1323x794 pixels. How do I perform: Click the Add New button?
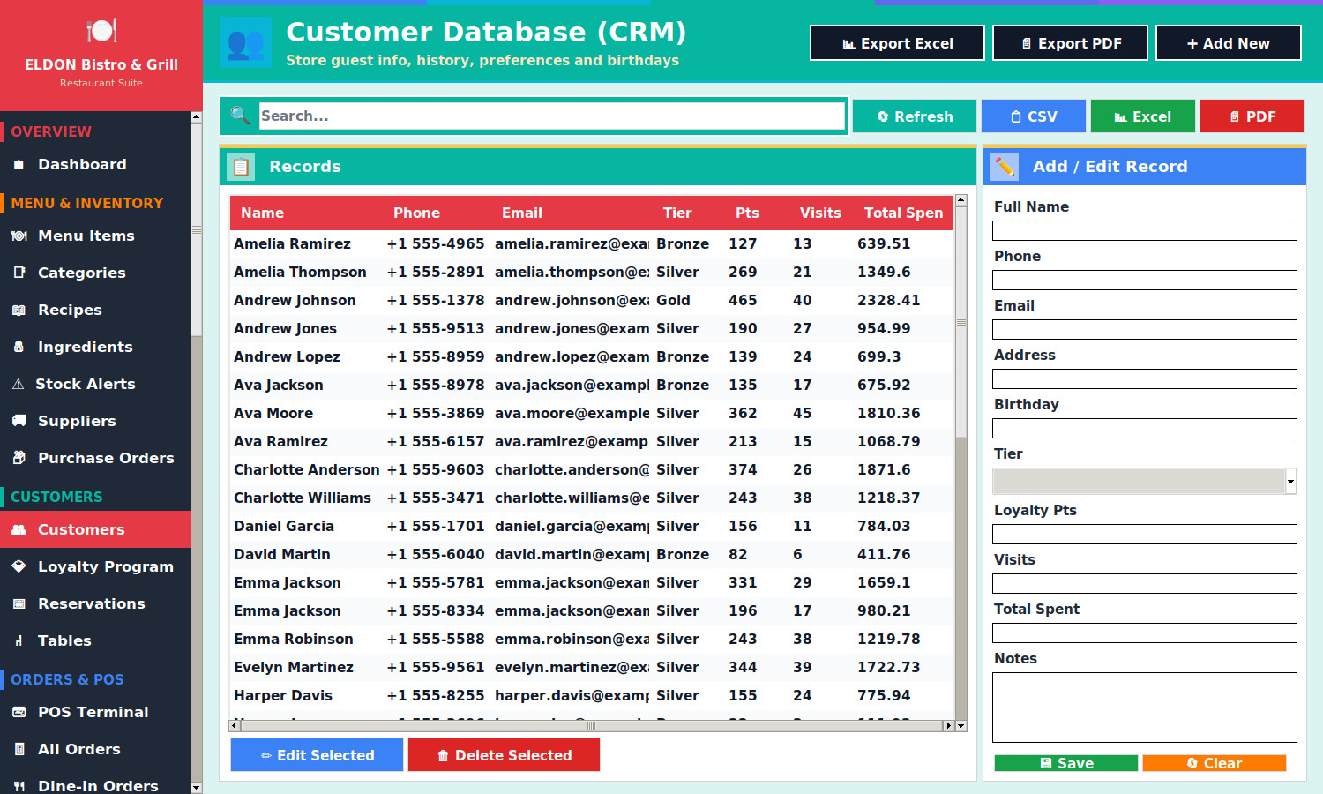[1228, 43]
